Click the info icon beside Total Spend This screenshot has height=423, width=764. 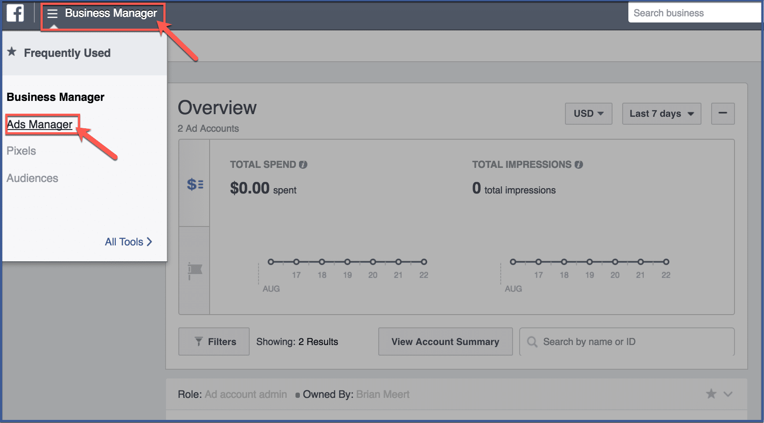click(303, 164)
